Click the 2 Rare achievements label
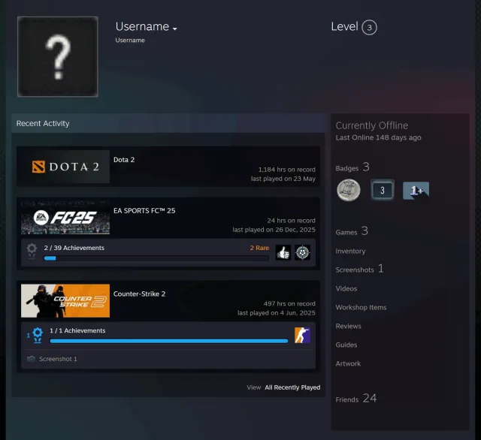The height and width of the screenshot is (440, 481). click(x=259, y=248)
